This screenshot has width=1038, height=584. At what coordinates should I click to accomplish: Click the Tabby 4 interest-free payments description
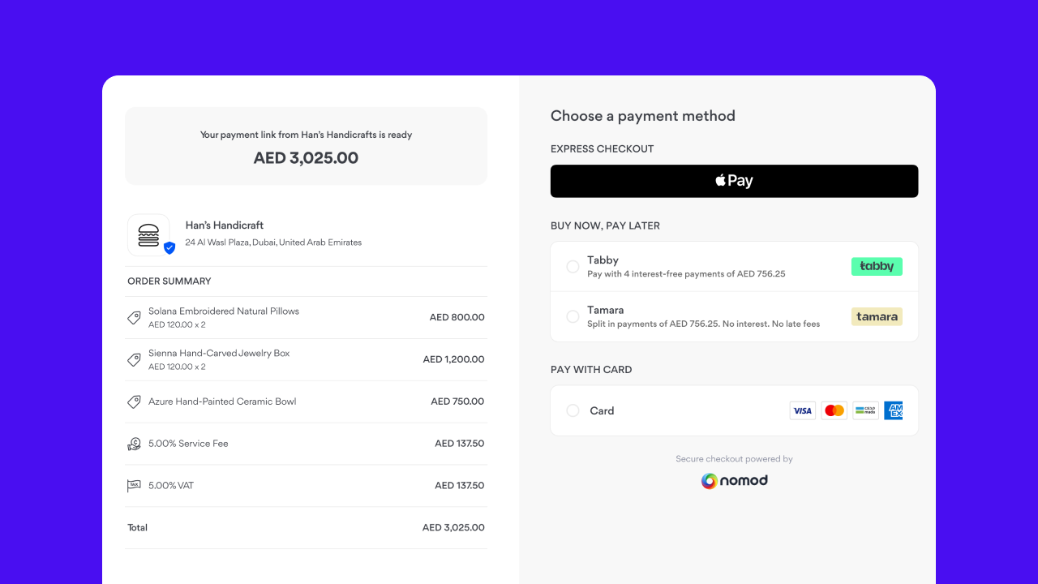pos(686,274)
